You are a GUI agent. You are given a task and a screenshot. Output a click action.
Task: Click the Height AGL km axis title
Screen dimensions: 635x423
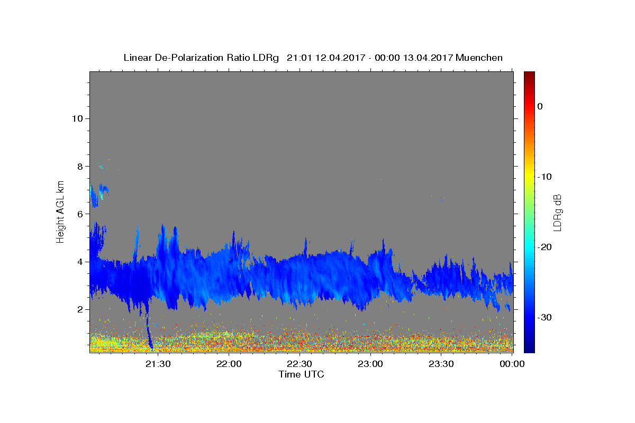[60, 212]
